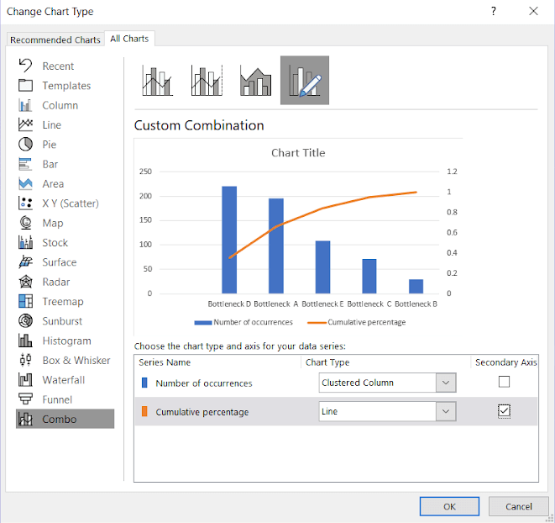The height and width of the screenshot is (523, 555).
Task: Select the X Y Scatter icon
Action: click(25, 203)
